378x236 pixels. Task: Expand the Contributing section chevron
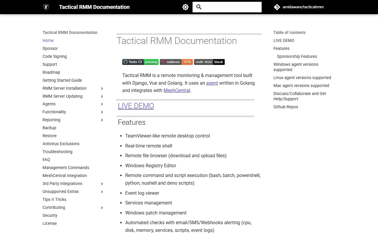(102, 208)
